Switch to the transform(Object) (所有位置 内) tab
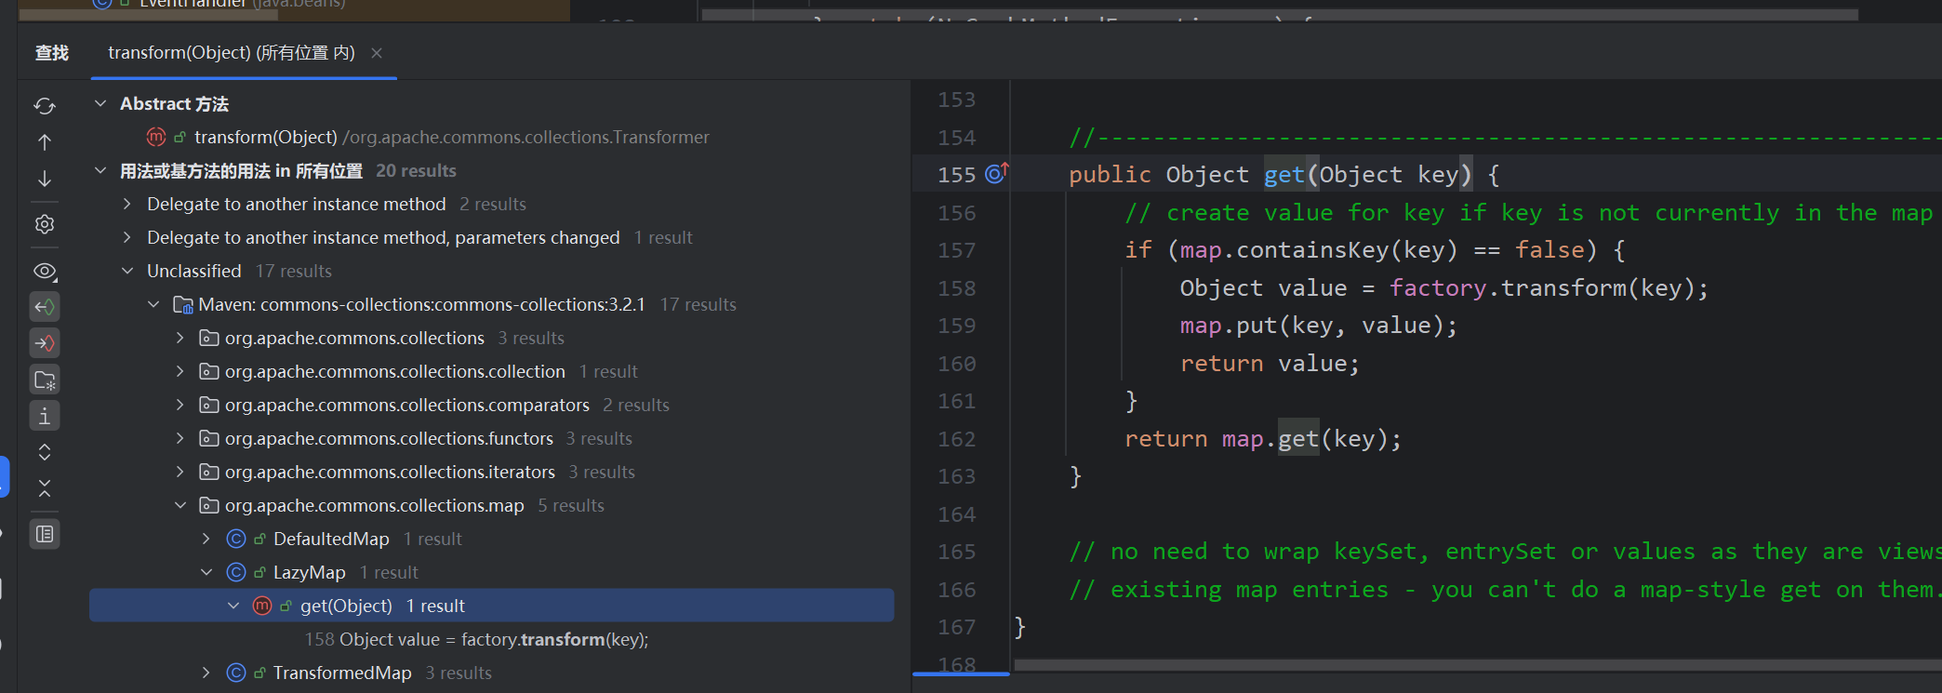This screenshot has width=1942, height=693. click(232, 53)
